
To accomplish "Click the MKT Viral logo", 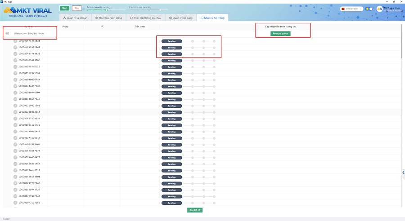I will click(27, 10).
